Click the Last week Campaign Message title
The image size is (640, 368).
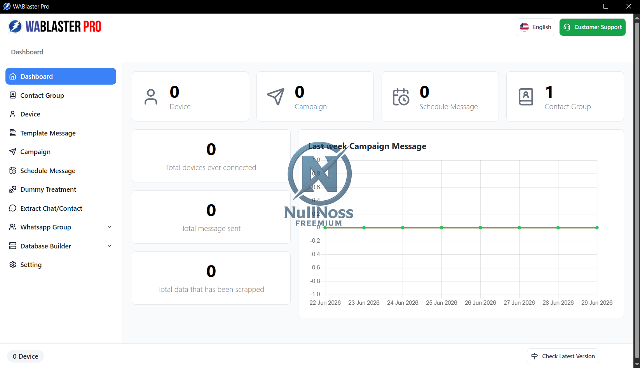tap(367, 146)
